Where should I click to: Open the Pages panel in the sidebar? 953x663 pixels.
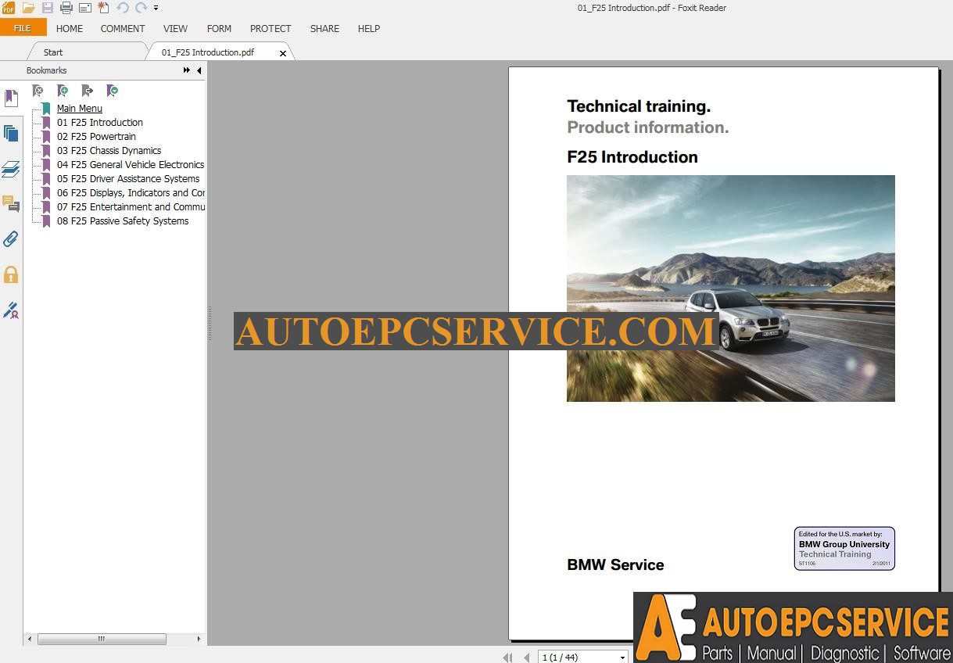(11, 132)
